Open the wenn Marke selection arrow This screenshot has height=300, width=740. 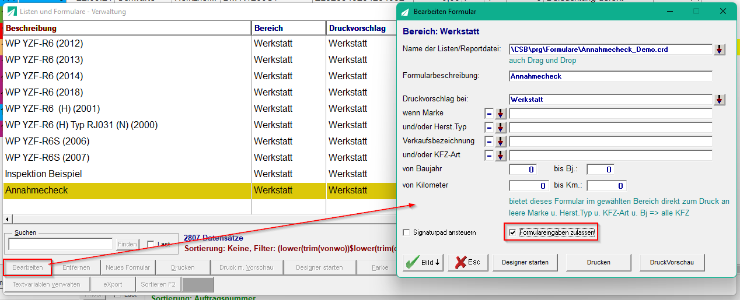coord(500,114)
